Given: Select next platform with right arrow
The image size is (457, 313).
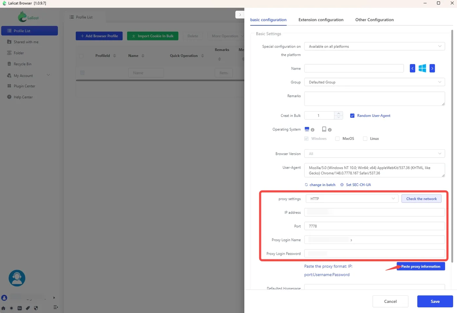Looking at the screenshot, I should (432, 68).
